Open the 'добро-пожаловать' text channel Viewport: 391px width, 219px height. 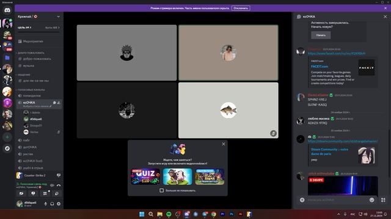(37, 59)
